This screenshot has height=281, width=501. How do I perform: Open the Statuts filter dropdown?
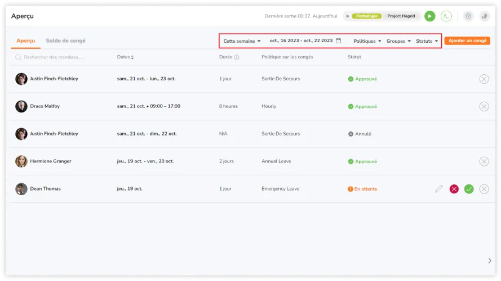427,41
